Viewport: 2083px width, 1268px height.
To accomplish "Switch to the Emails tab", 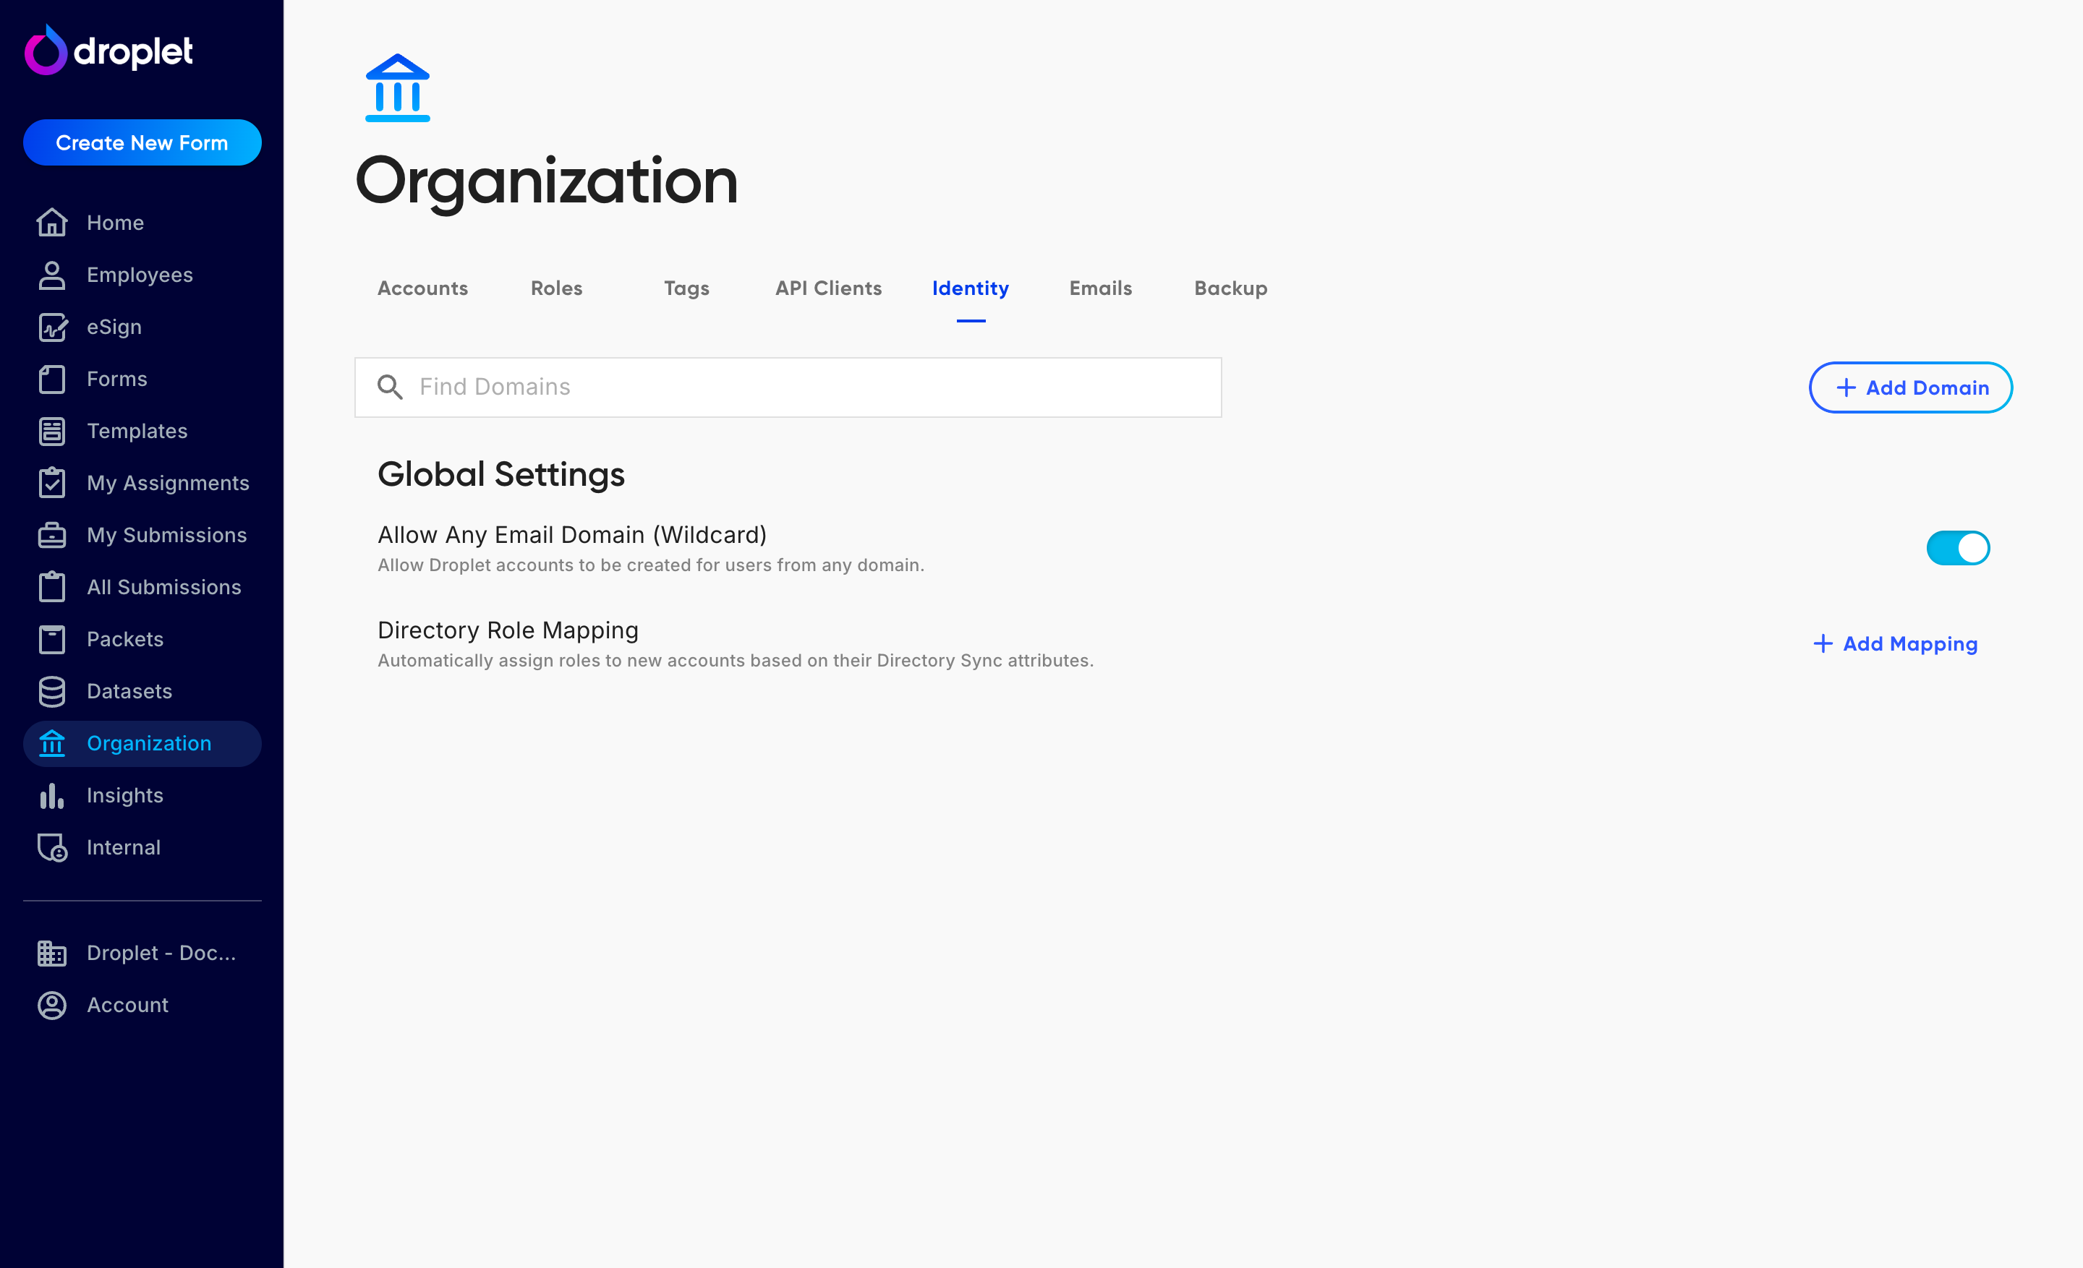I will click(x=1101, y=289).
